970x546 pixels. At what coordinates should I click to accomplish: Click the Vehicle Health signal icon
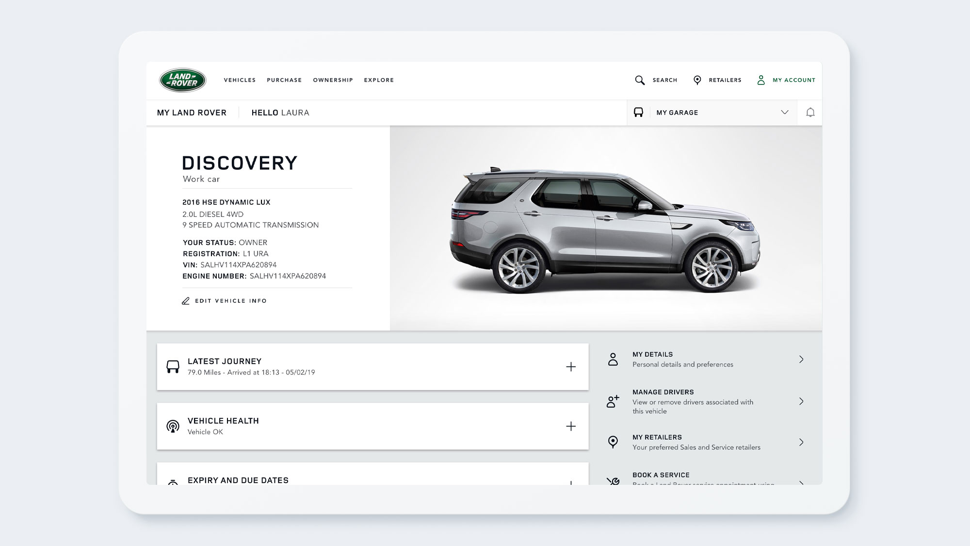point(173,427)
